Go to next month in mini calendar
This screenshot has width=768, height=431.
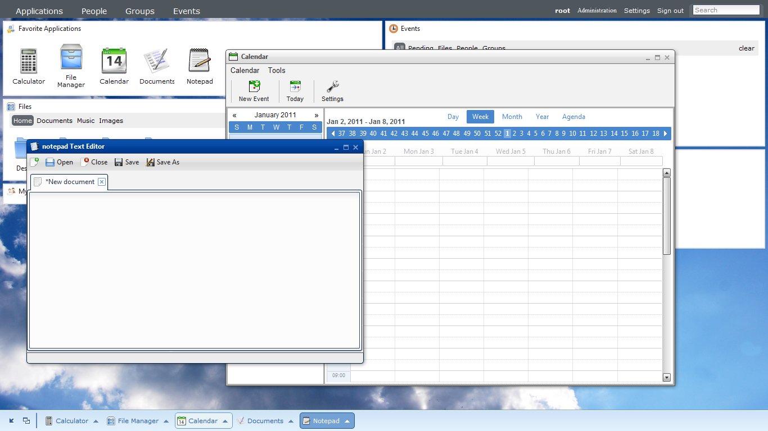pos(317,115)
